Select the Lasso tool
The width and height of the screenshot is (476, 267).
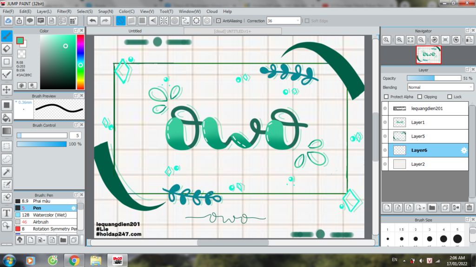pyautogui.click(x=7, y=159)
